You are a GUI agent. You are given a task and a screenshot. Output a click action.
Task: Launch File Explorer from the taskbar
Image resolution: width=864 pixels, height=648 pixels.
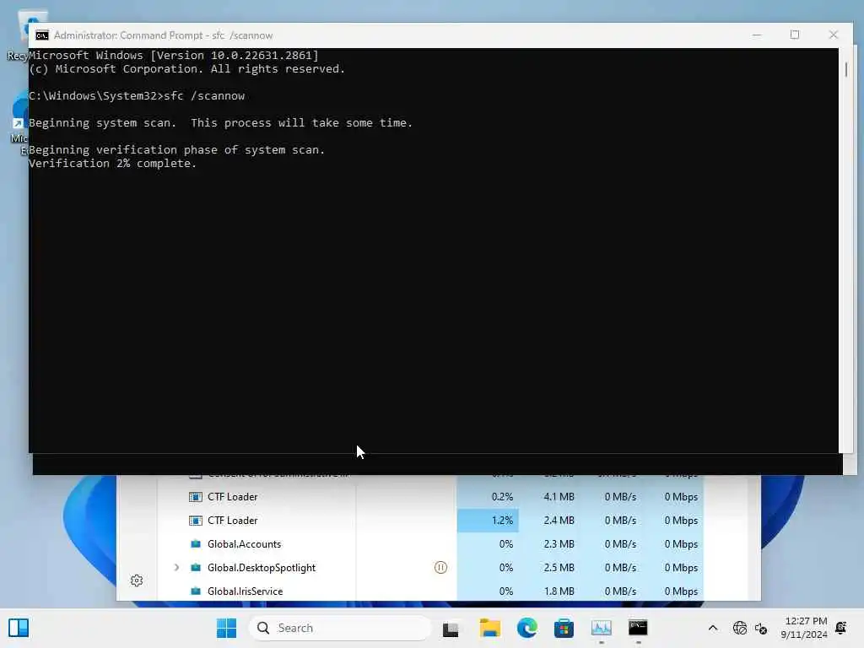click(490, 628)
